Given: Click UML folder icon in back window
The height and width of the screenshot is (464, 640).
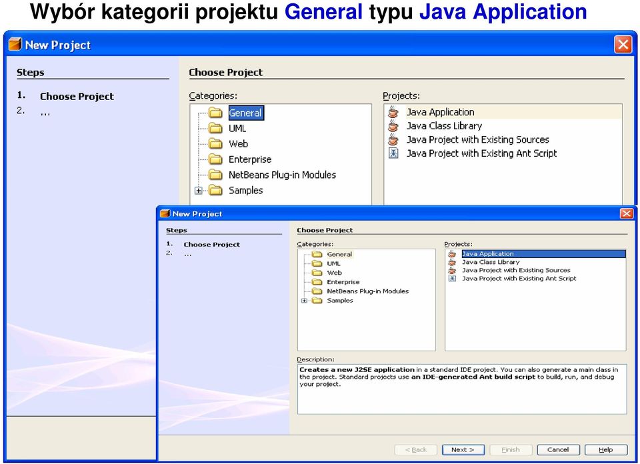Looking at the screenshot, I should tap(215, 128).
